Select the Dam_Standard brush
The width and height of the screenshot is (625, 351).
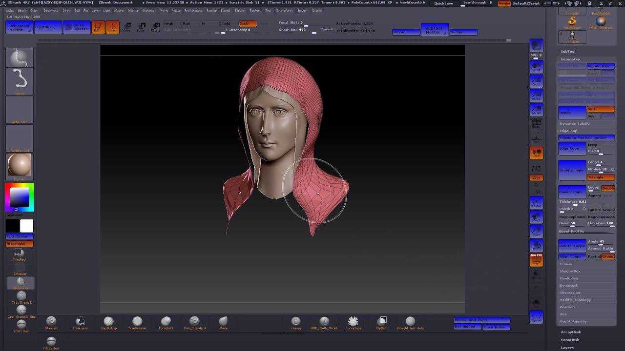tap(194, 321)
